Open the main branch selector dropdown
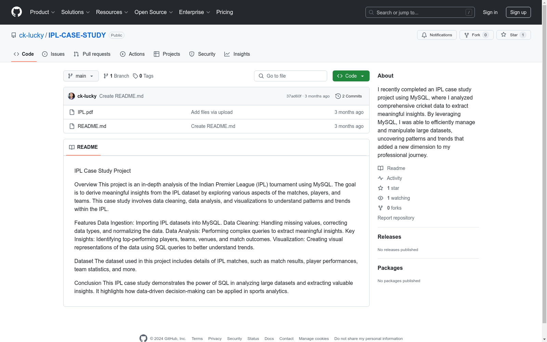Viewport: 547px width, 342px height. (x=81, y=76)
